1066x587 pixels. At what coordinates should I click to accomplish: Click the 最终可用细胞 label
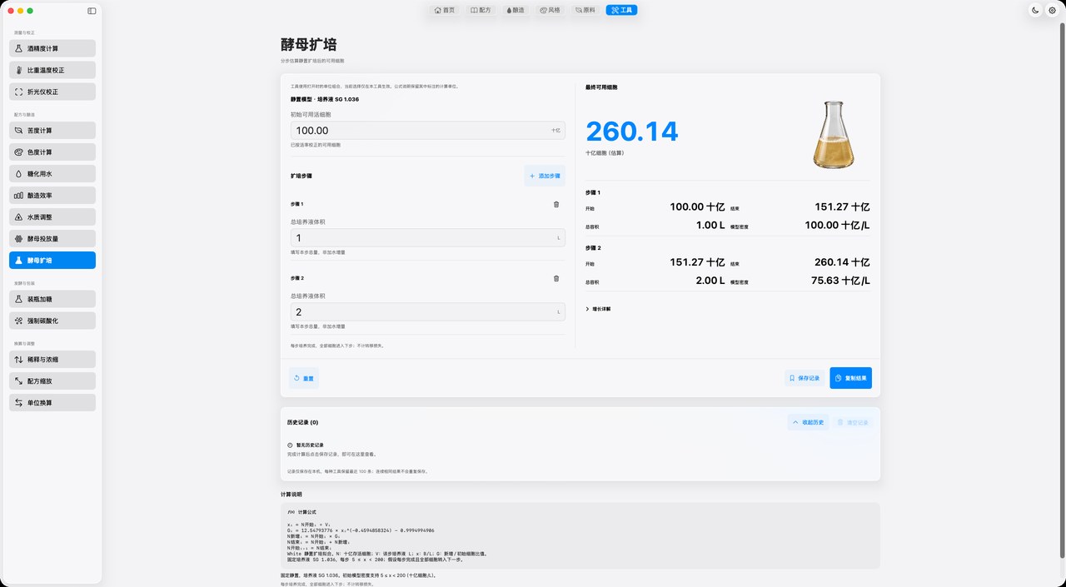coord(601,87)
